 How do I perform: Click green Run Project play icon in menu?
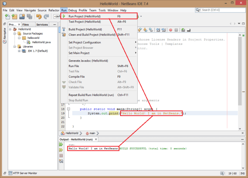point(64,16)
